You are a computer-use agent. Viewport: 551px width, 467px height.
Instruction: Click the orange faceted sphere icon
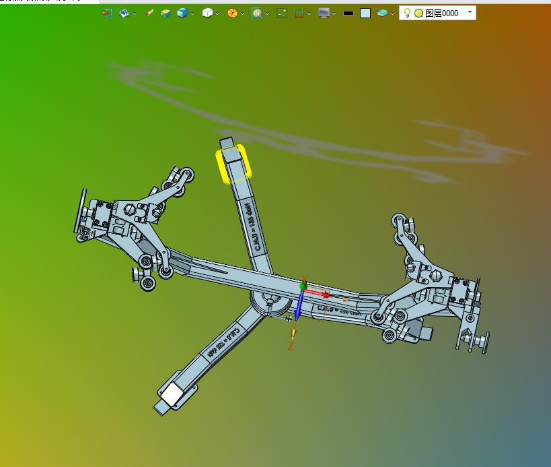[232, 13]
